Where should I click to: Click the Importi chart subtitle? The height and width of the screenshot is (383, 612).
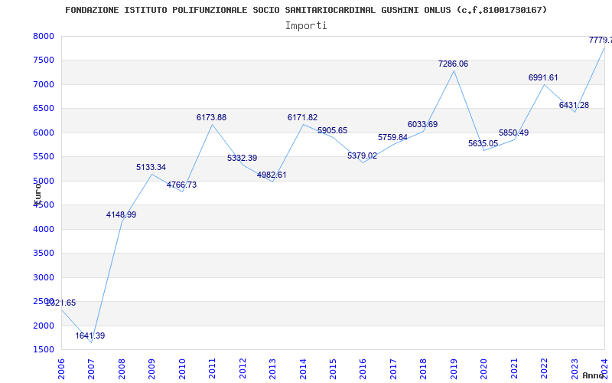point(306,26)
